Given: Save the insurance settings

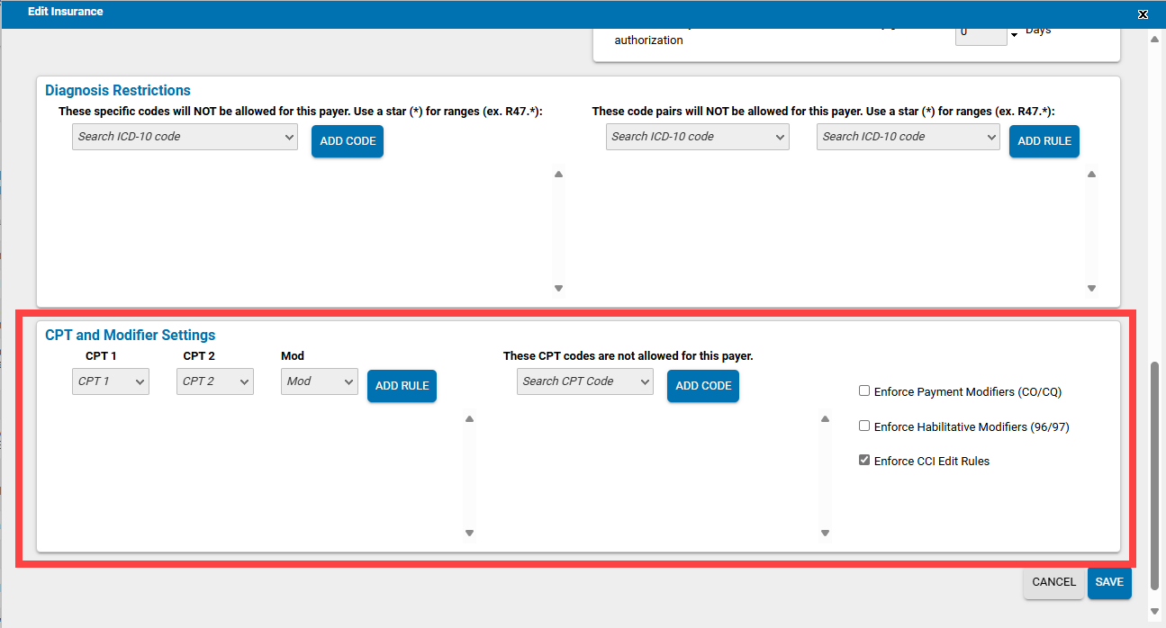Looking at the screenshot, I should coord(1108,582).
